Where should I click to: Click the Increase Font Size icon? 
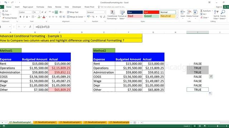pos(42,12)
